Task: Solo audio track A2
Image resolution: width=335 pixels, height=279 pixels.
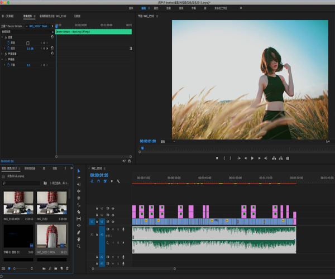Action: click(x=118, y=257)
